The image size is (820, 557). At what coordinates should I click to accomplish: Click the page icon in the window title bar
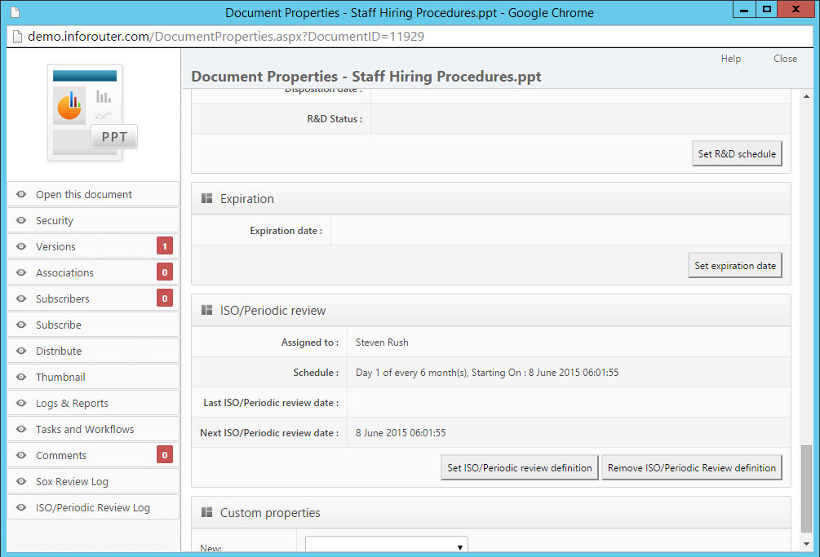16,12
